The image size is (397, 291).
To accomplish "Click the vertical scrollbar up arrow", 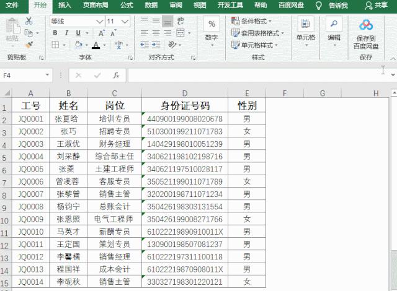I will click(x=394, y=93).
